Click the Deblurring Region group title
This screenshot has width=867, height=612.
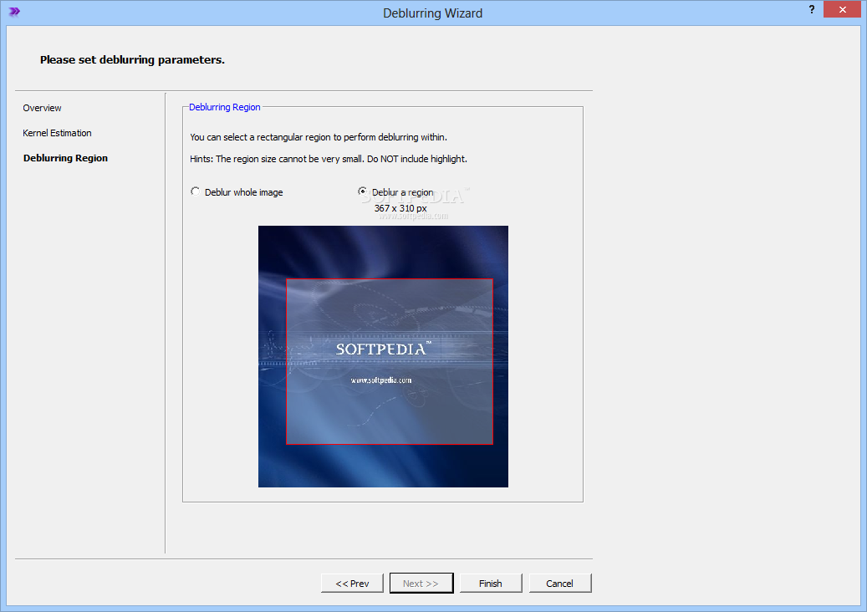(x=225, y=107)
